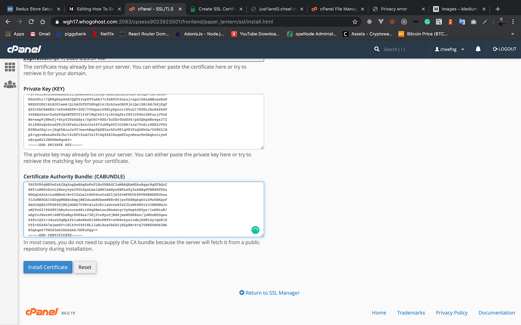Go back with the browser back arrow

(x=8, y=22)
